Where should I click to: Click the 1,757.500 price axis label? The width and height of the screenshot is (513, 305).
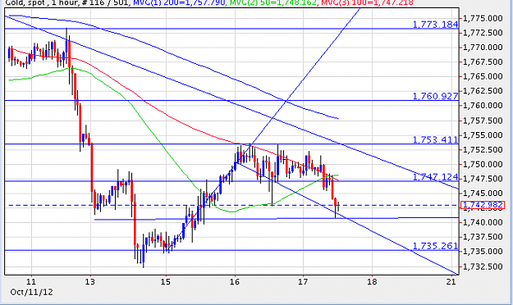[x=483, y=121]
